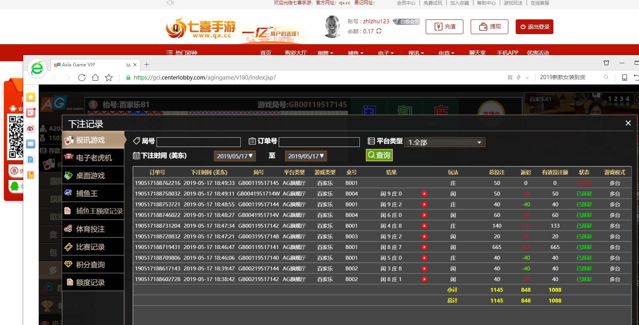Click the 订单号 input field
The height and width of the screenshot is (325, 639).
pos(319,142)
